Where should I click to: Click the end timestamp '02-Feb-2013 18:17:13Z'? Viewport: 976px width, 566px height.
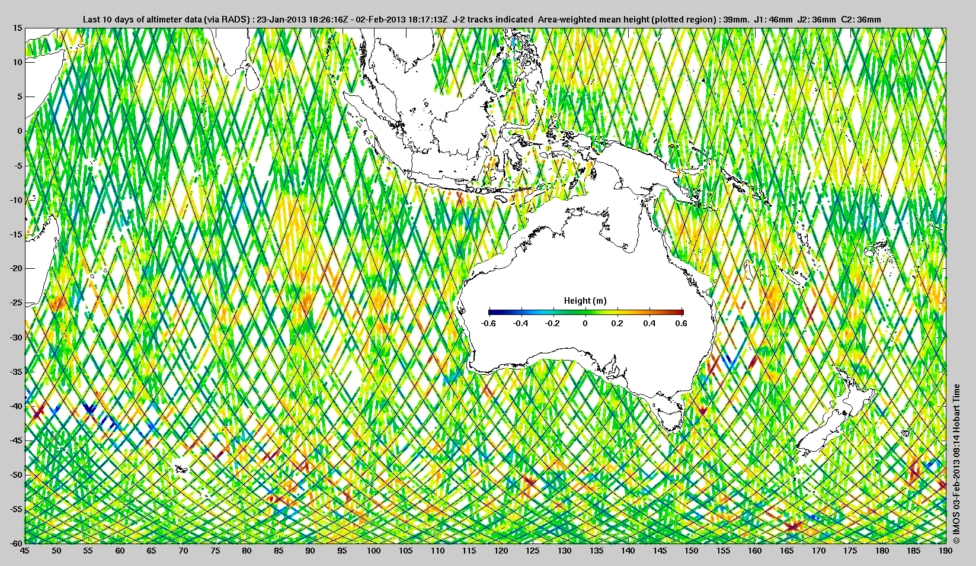pos(402,20)
